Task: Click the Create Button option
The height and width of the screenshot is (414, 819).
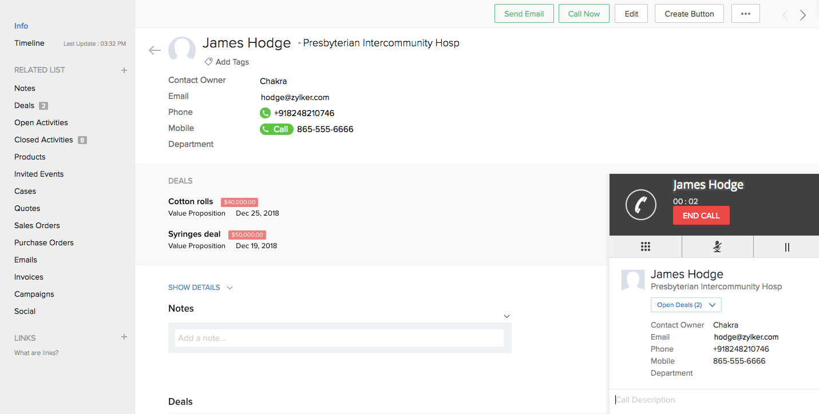Action: point(689,14)
